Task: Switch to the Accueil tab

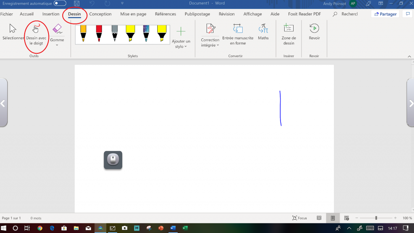Action: (x=27, y=14)
